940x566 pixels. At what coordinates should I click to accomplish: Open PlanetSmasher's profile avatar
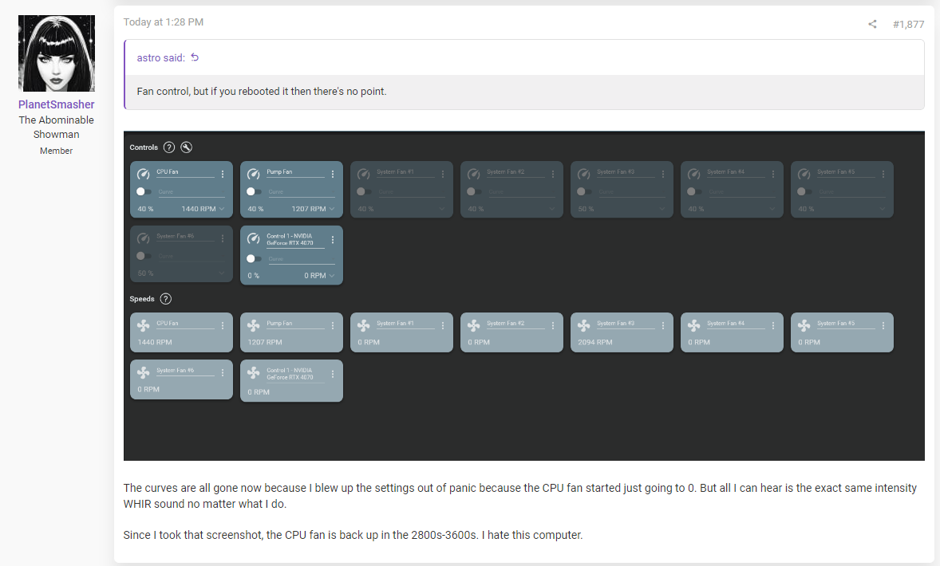[x=57, y=53]
